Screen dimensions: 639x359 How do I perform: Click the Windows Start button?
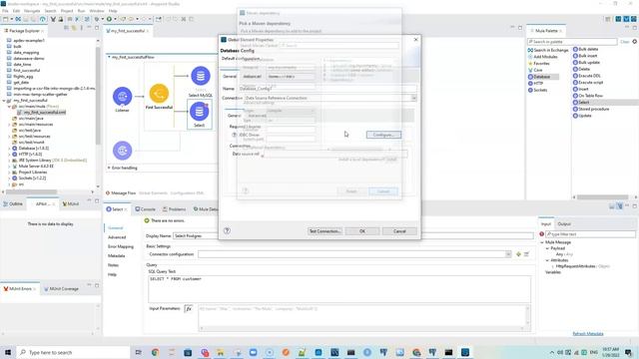pos(8,352)
